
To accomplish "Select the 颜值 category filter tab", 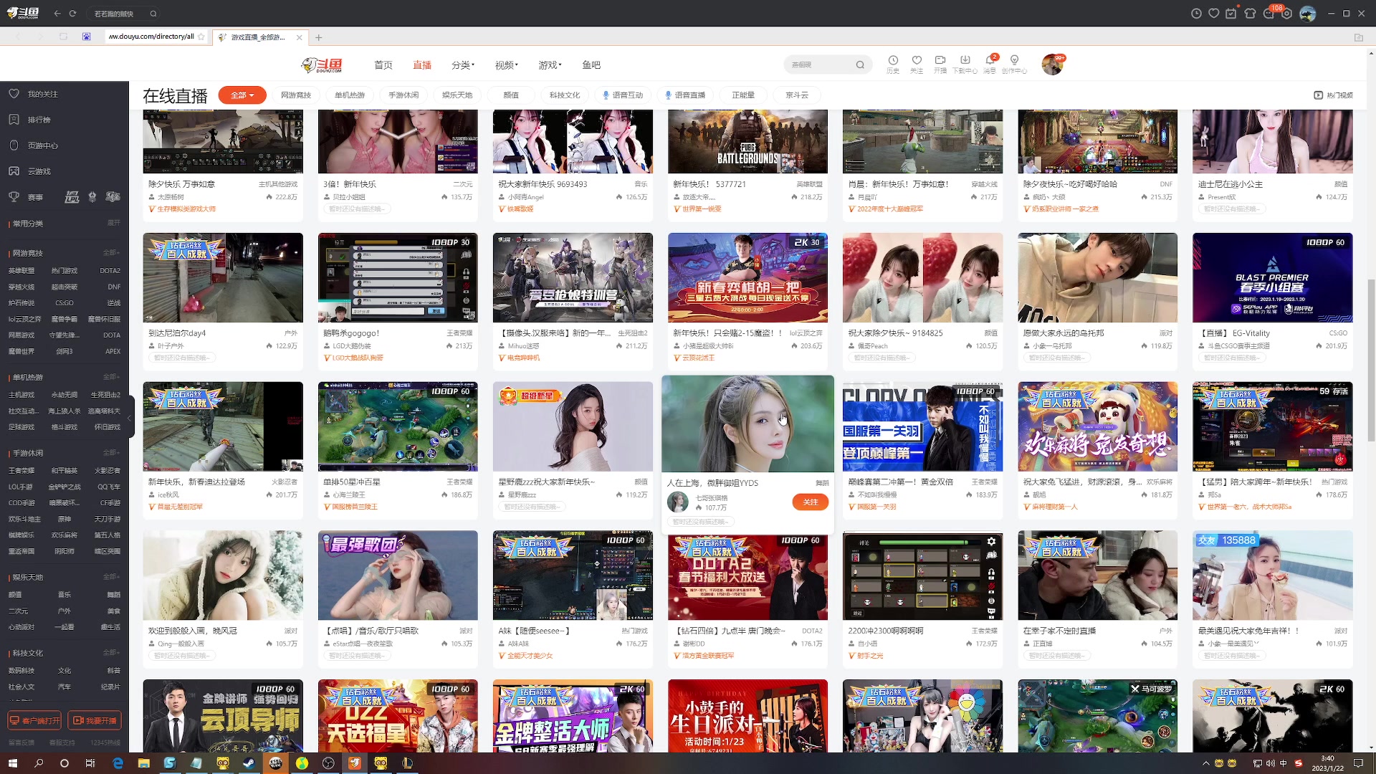I will tap(511, 95).
